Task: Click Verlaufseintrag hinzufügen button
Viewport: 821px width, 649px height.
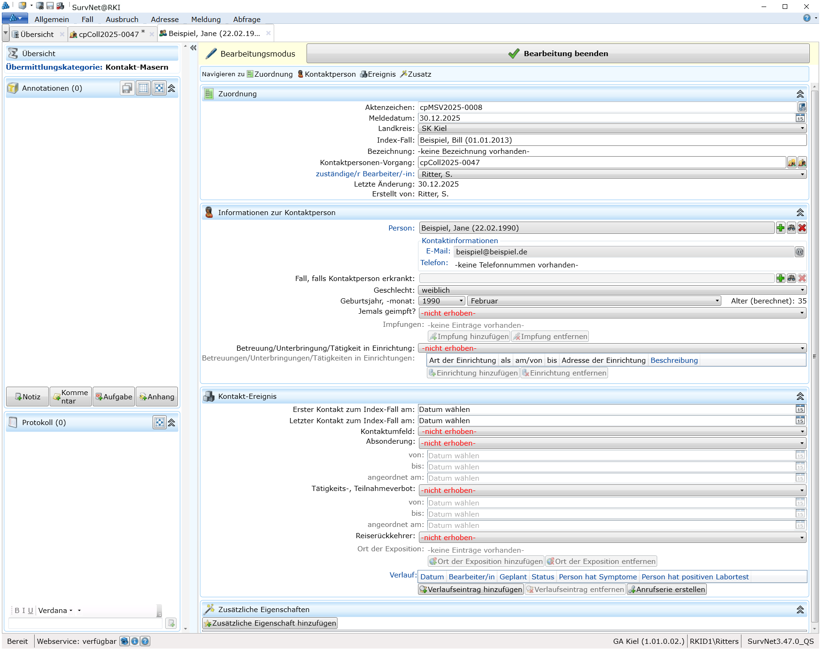Action: click(x=470, y=590)
